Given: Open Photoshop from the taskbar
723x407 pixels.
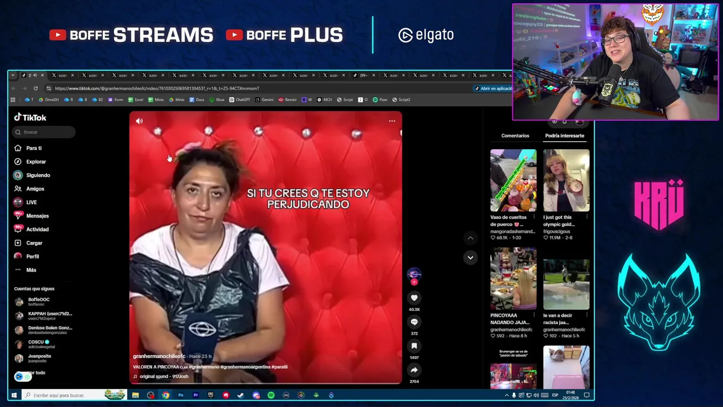Looking at the screenshot, I should (x=181, y=395).
